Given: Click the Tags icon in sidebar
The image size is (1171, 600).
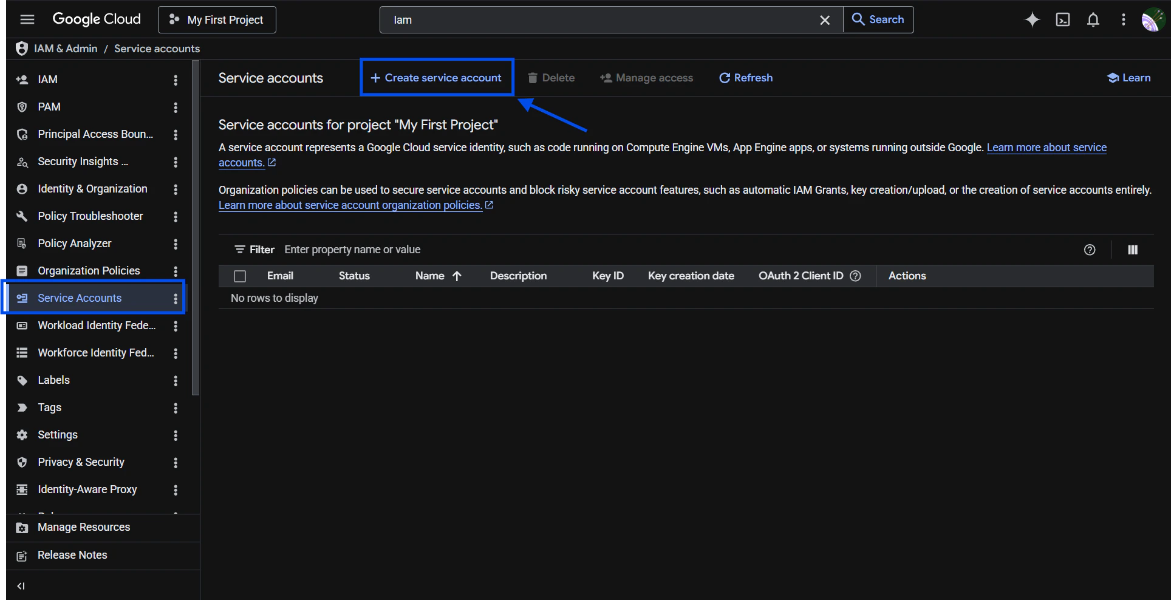Looking at the screenshot, I should (x=22, y=407).
